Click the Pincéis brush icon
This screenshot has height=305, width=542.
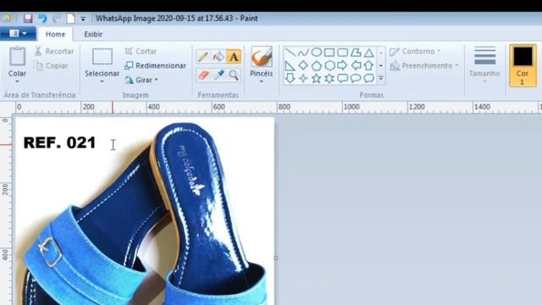coord(262,57)
